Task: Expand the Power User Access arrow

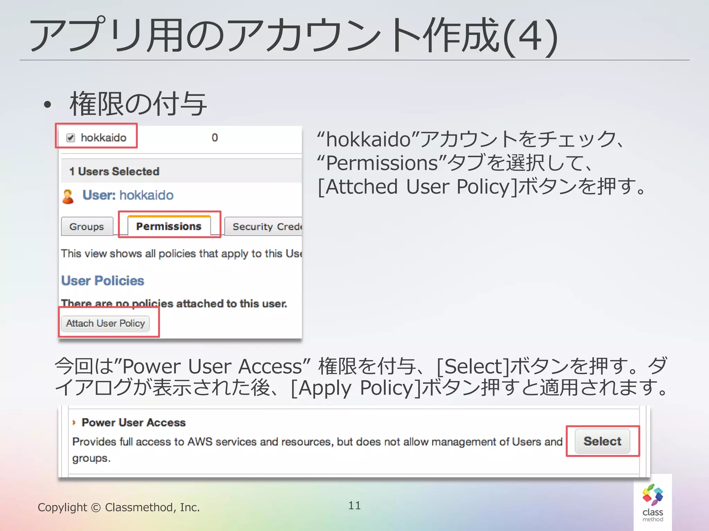Action: tap(74, 422)
